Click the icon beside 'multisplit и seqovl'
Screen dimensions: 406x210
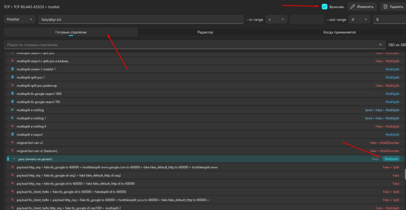coord(12,134)
